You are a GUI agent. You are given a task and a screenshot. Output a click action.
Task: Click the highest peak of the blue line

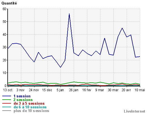(69, 14)
